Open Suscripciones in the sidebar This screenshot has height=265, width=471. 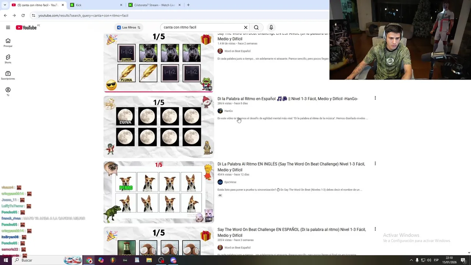pyautogui.click(x=8, y=75)
